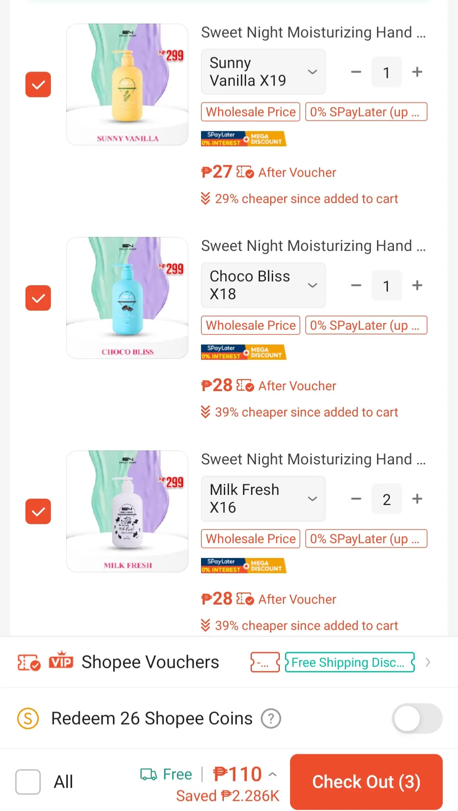The height and width of the screenshot is (811, 458).
Task: Tap Wholesale Price tag on Choco Bliss
Action: coord(251,325)
